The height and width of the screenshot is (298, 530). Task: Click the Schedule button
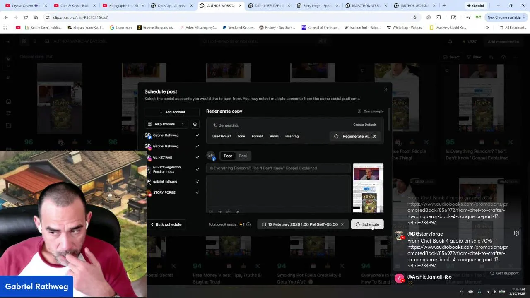coord(367,224)
